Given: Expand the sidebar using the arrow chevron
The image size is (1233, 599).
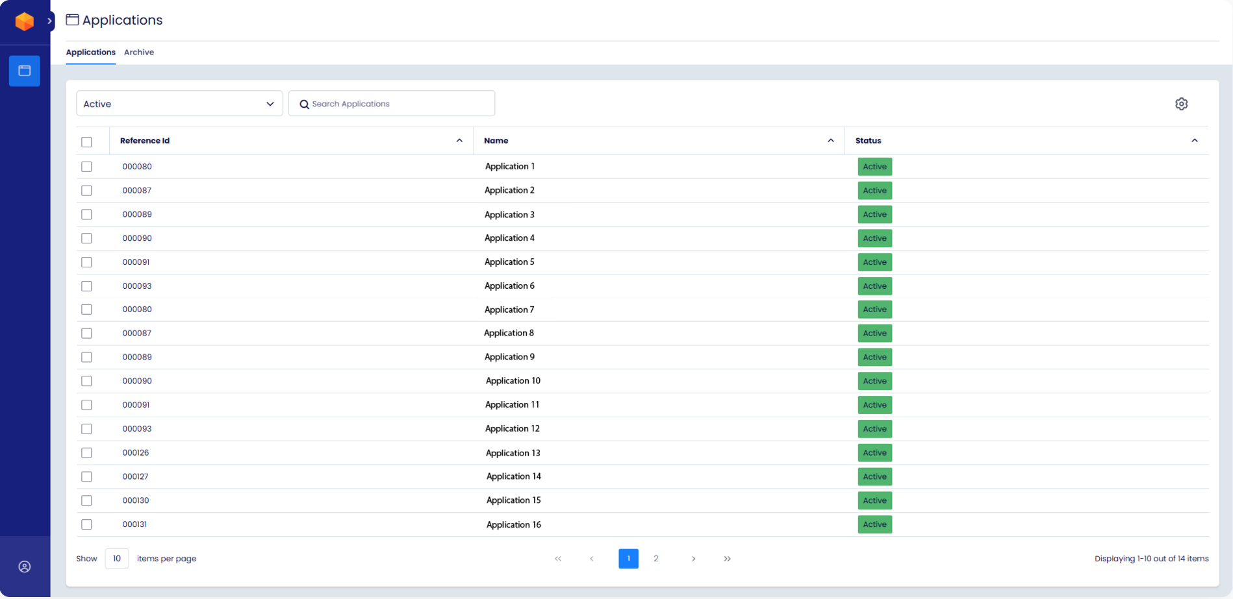Looking at the screenshot, I should coord(49,21).
